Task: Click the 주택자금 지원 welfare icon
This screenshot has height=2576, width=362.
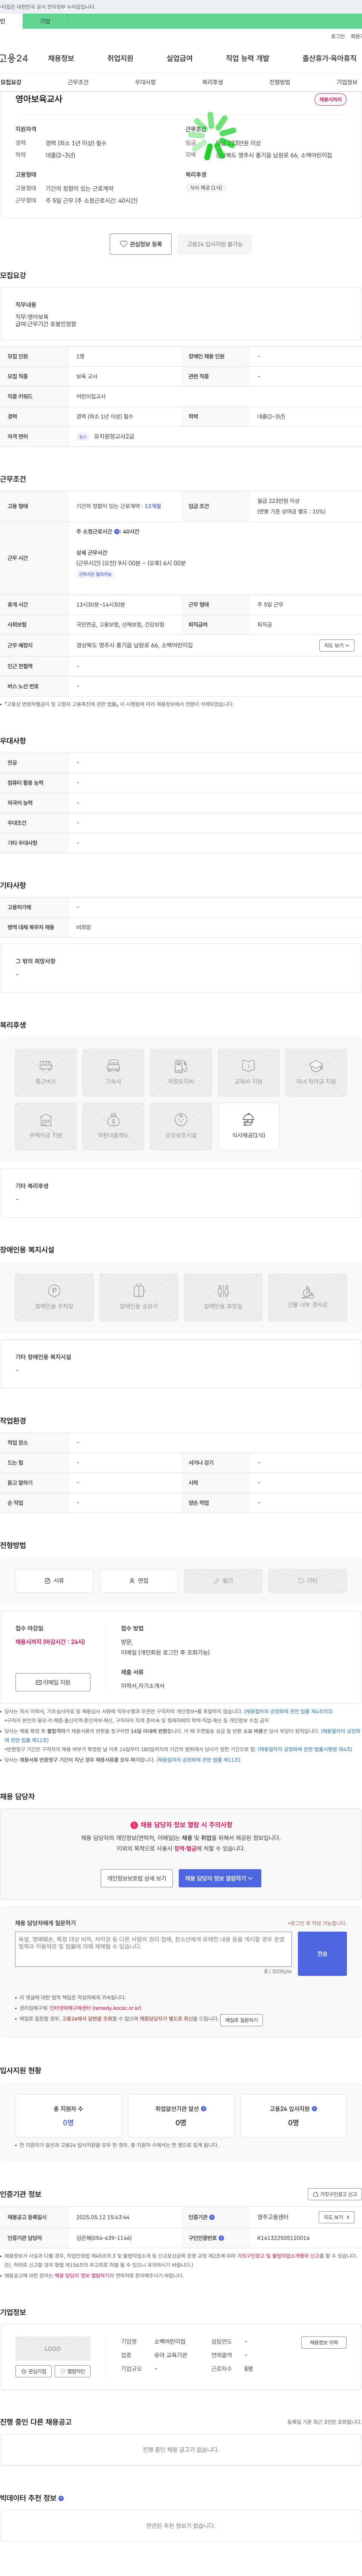Action: 46,1126
